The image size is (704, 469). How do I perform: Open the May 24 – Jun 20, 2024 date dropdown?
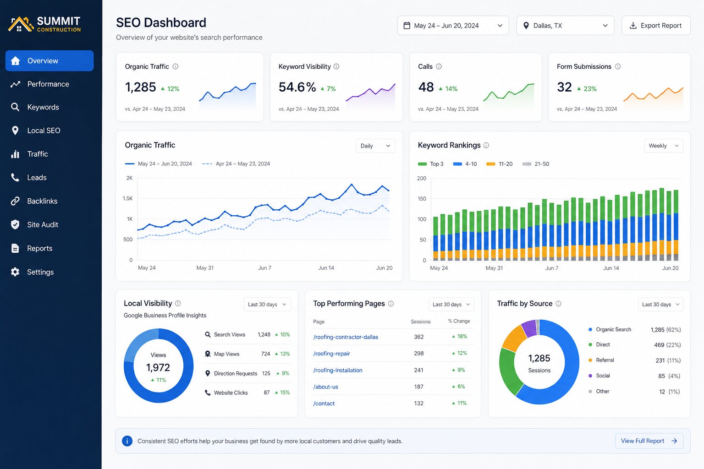pyautogui.click(x=453, y=26)
